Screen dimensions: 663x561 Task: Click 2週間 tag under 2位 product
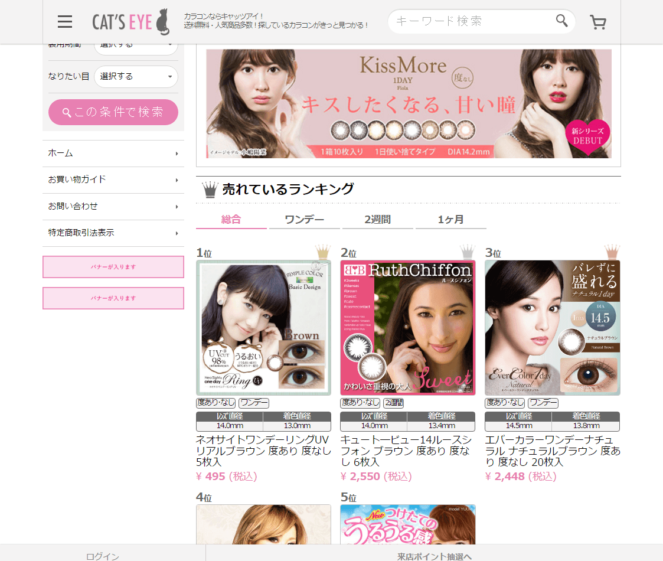point(394,403)
